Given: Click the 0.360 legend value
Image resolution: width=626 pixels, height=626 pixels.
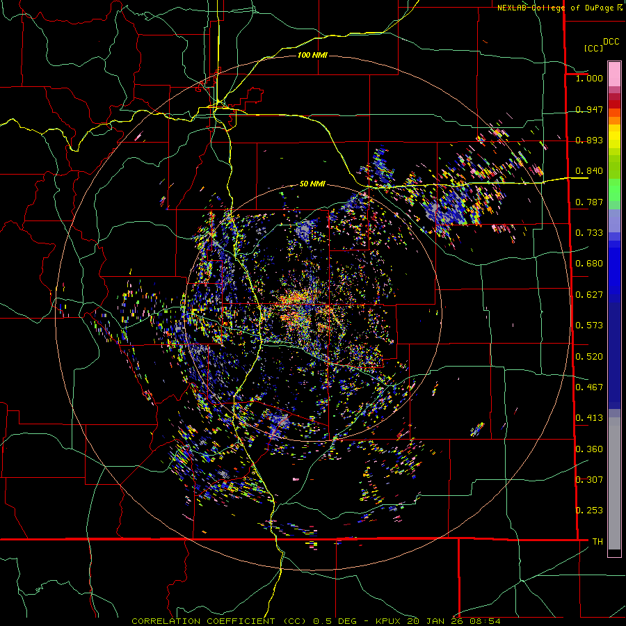Looking at the screenshot, I should coord(589,449).
